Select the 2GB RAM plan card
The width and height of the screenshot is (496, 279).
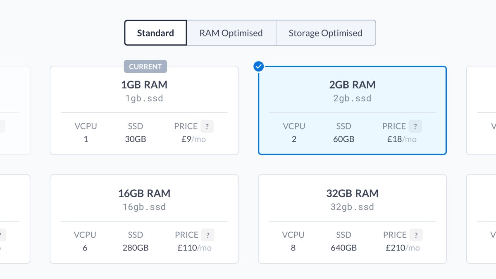(352, 110)
